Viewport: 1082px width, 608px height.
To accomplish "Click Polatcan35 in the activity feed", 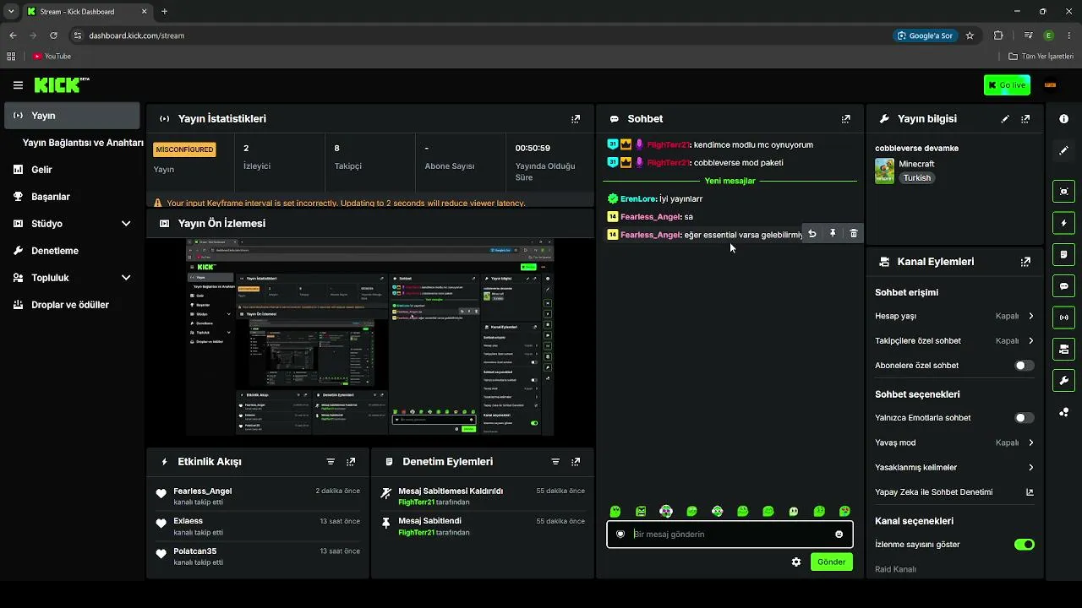I will click(195, 551).
